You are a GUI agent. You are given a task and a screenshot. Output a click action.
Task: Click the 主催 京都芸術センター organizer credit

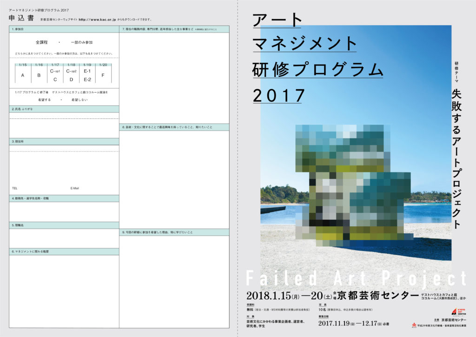tap(450, 320)
